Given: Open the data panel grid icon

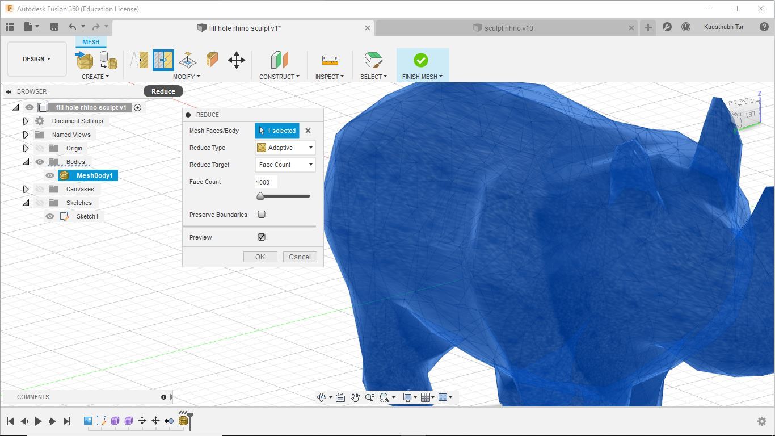Looking at the screenshot, I should tap(10, 27).
